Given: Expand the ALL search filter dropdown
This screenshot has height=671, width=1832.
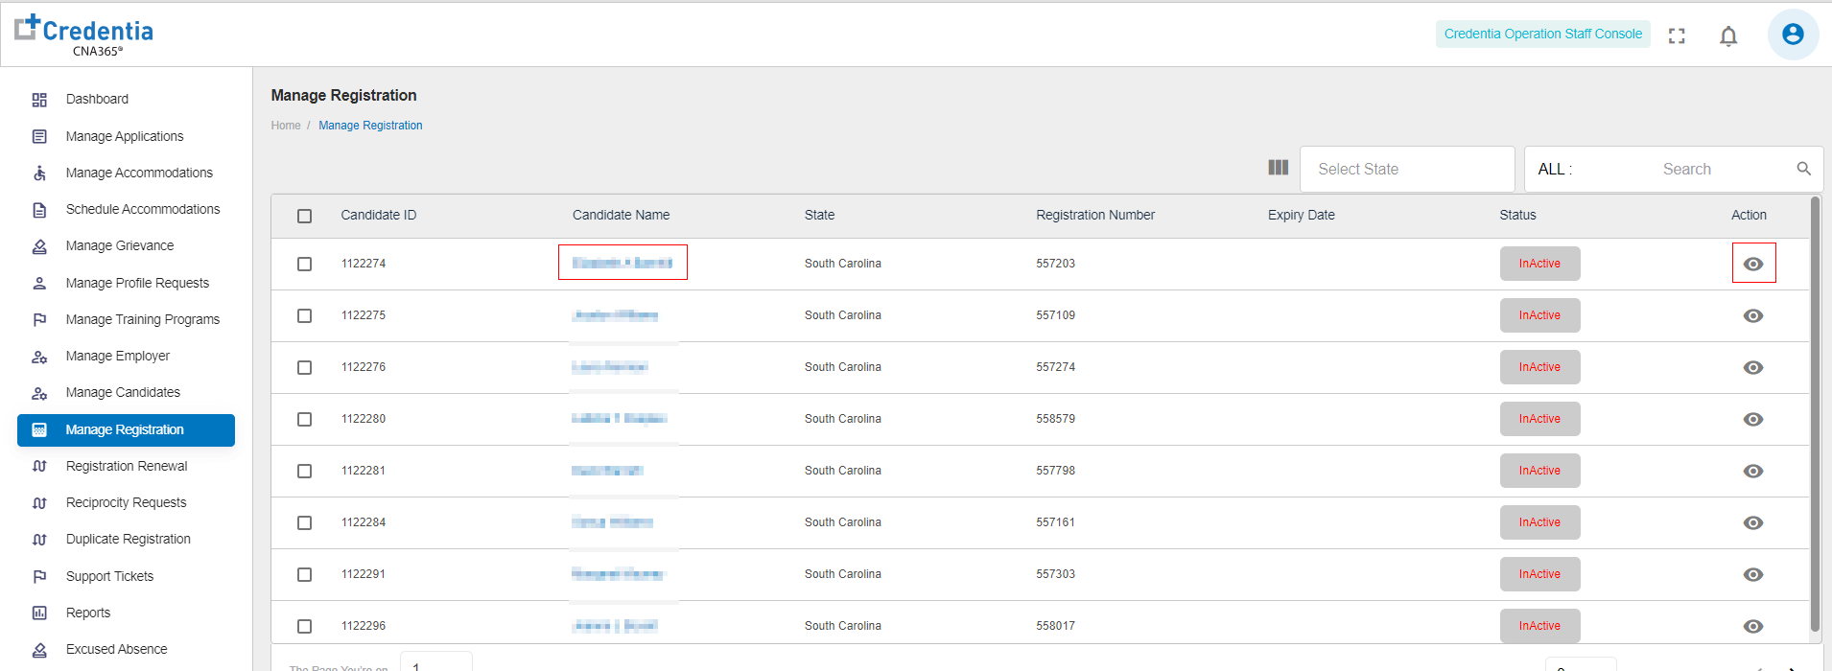Looking at the screenshot, I should tap(1555, 169).
